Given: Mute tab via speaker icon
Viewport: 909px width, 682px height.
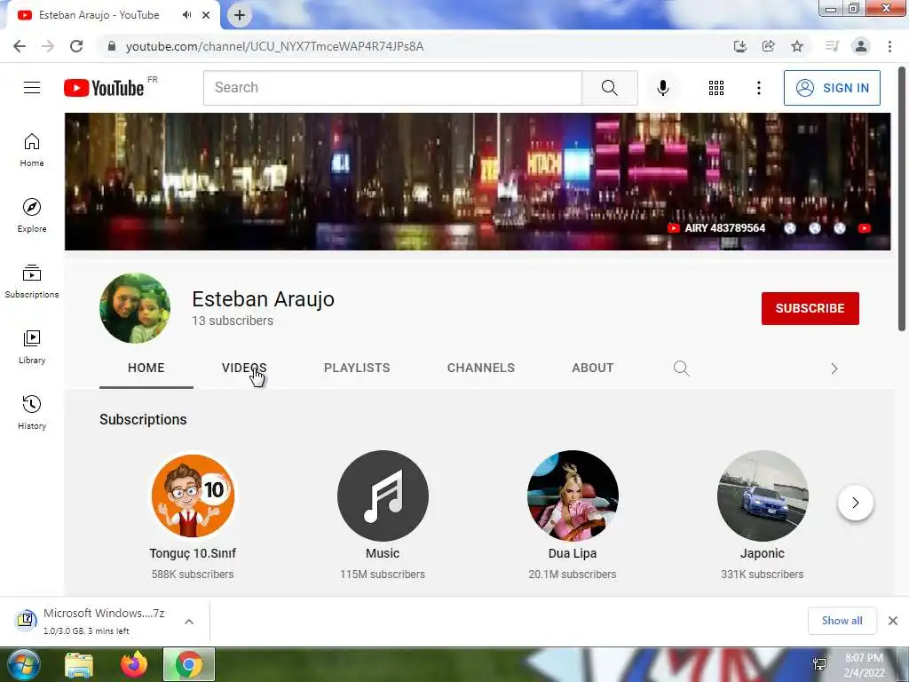Looking at the screenshot, I should coord(186,15).
